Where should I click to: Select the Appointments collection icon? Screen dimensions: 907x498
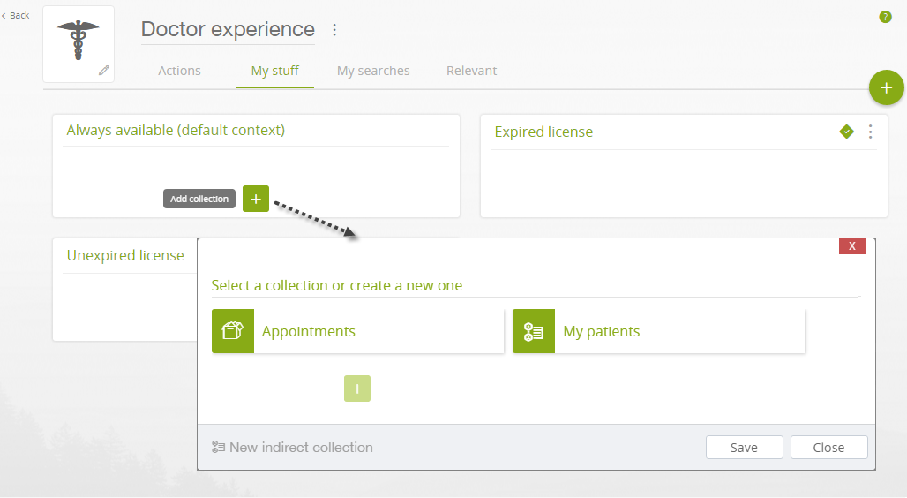[x=233, y=331]
